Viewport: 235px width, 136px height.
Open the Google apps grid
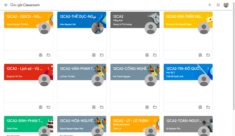click(218, 5)
